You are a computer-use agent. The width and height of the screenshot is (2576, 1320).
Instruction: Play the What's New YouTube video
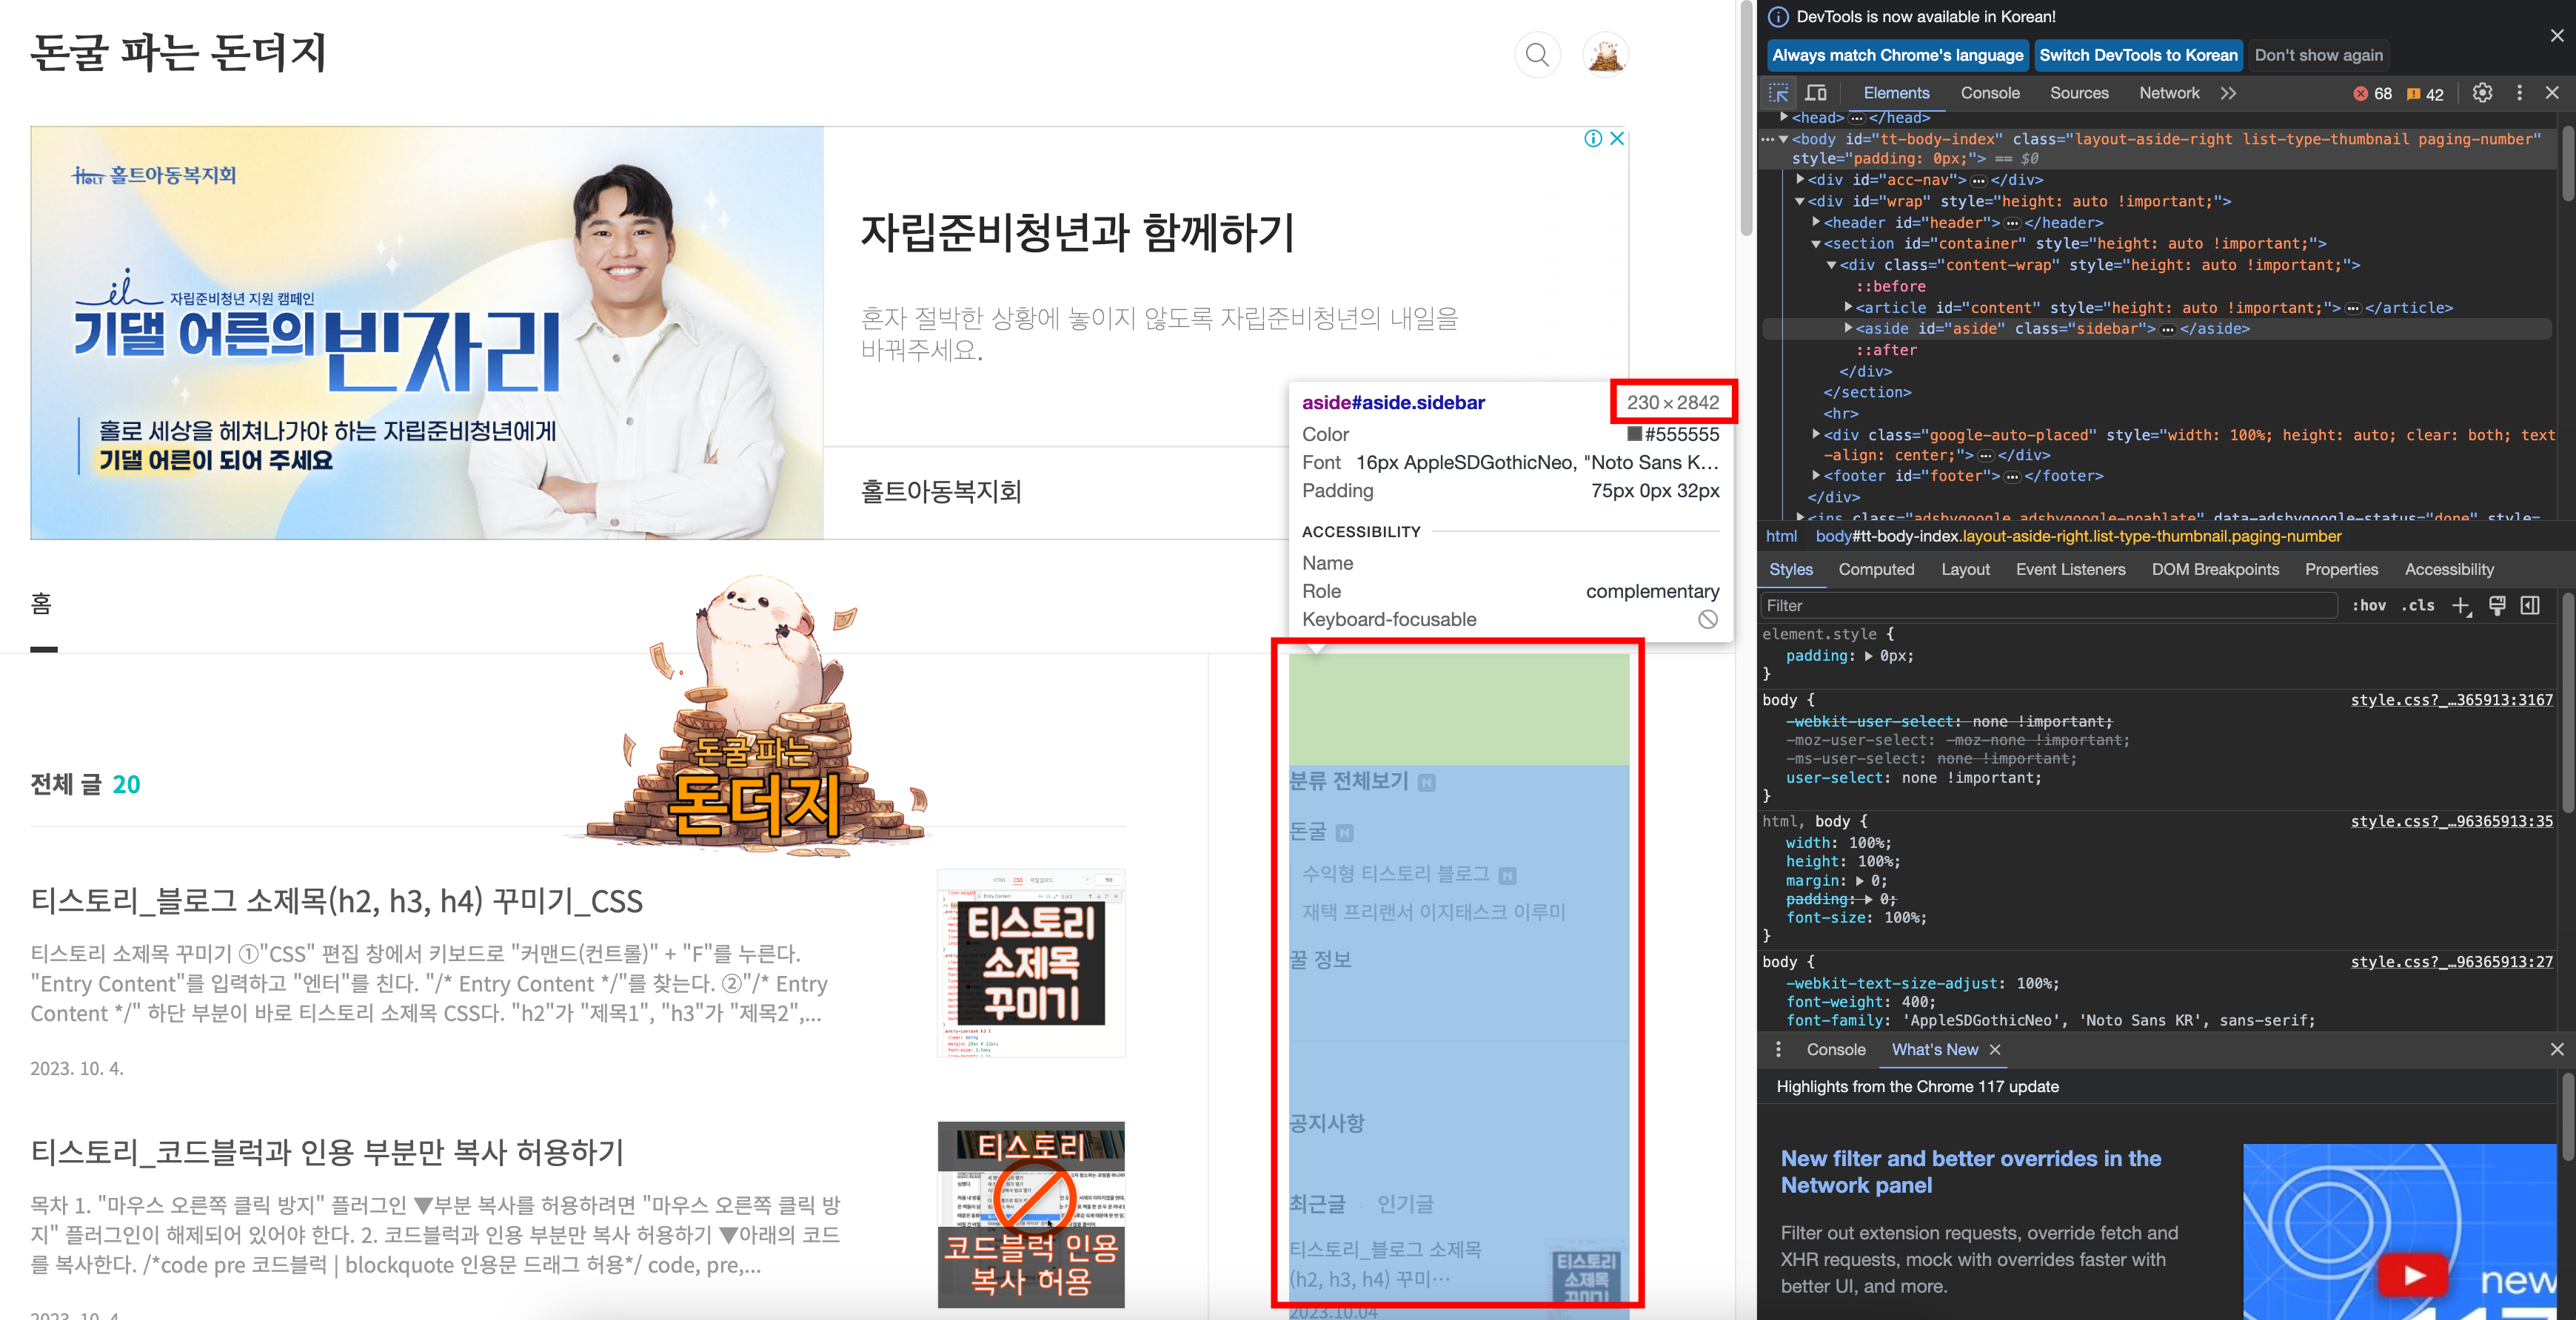[x=2414, y=1275]
